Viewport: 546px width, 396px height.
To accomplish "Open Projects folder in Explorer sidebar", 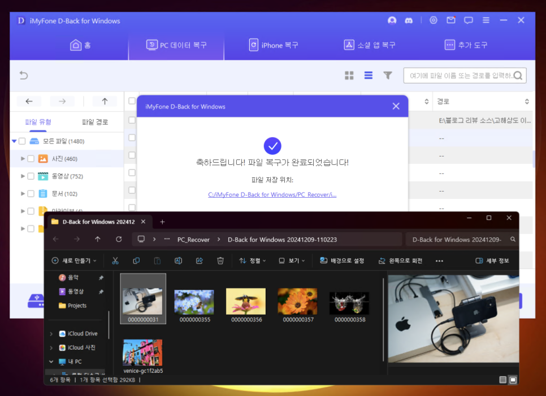I will [x=72, y=306].
